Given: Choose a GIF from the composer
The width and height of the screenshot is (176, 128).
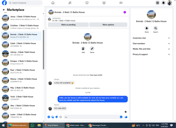Looking at the screenshot, I should (x=61, y=117).
